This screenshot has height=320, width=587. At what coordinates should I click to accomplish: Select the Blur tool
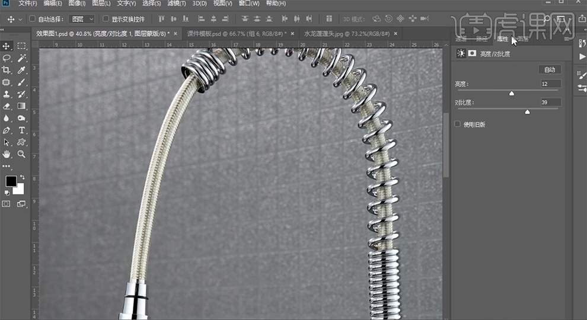[7, 118]
